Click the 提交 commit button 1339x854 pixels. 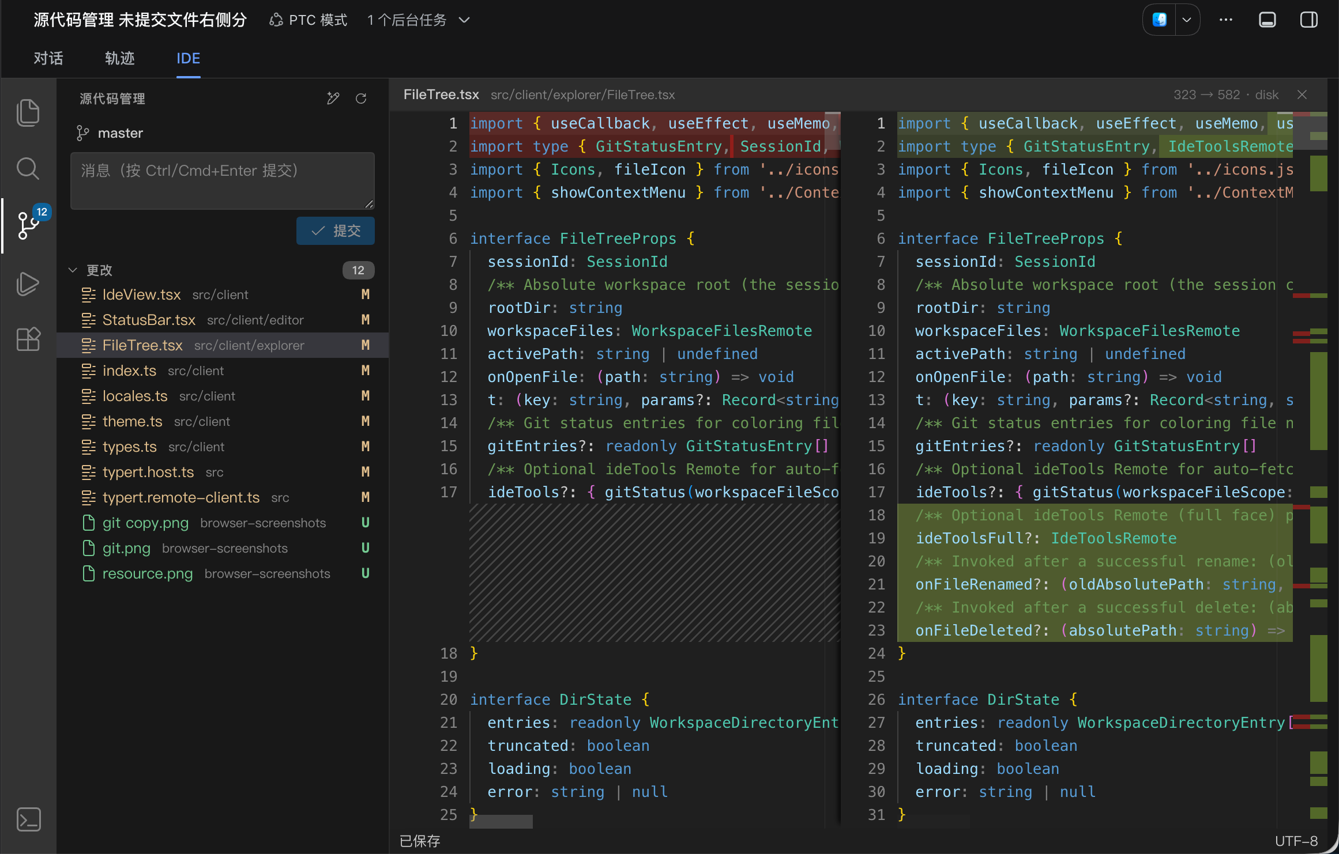(x=336, y=230)
